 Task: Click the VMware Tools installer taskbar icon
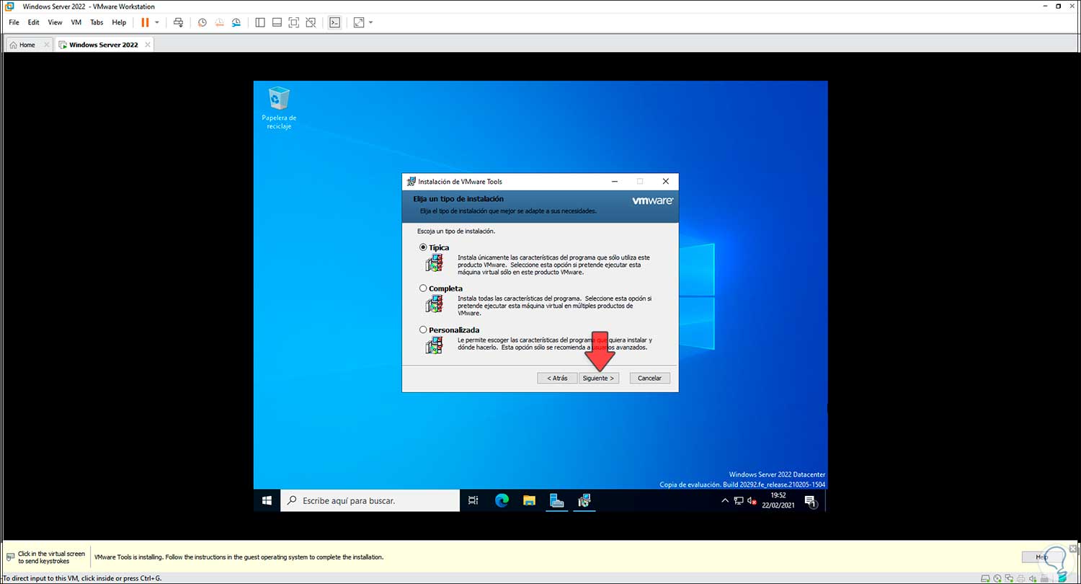[x=584, y=500]
